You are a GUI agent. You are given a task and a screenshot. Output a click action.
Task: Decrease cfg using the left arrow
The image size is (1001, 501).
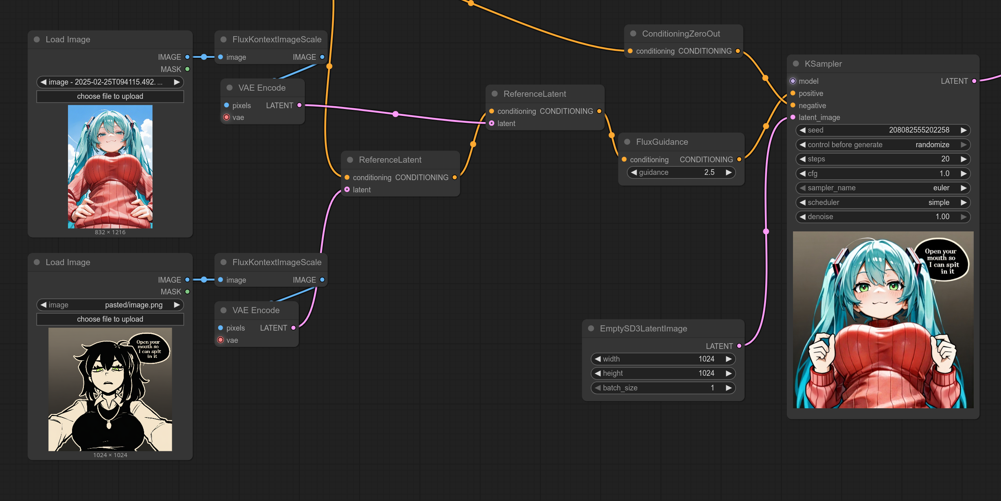click(802, 174)
